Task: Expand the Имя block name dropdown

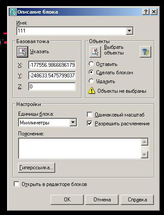Action: pos(130,31)
